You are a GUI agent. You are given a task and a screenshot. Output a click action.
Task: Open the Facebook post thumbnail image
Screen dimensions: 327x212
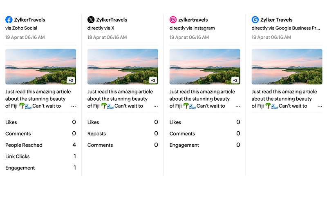tap(40, 66)
